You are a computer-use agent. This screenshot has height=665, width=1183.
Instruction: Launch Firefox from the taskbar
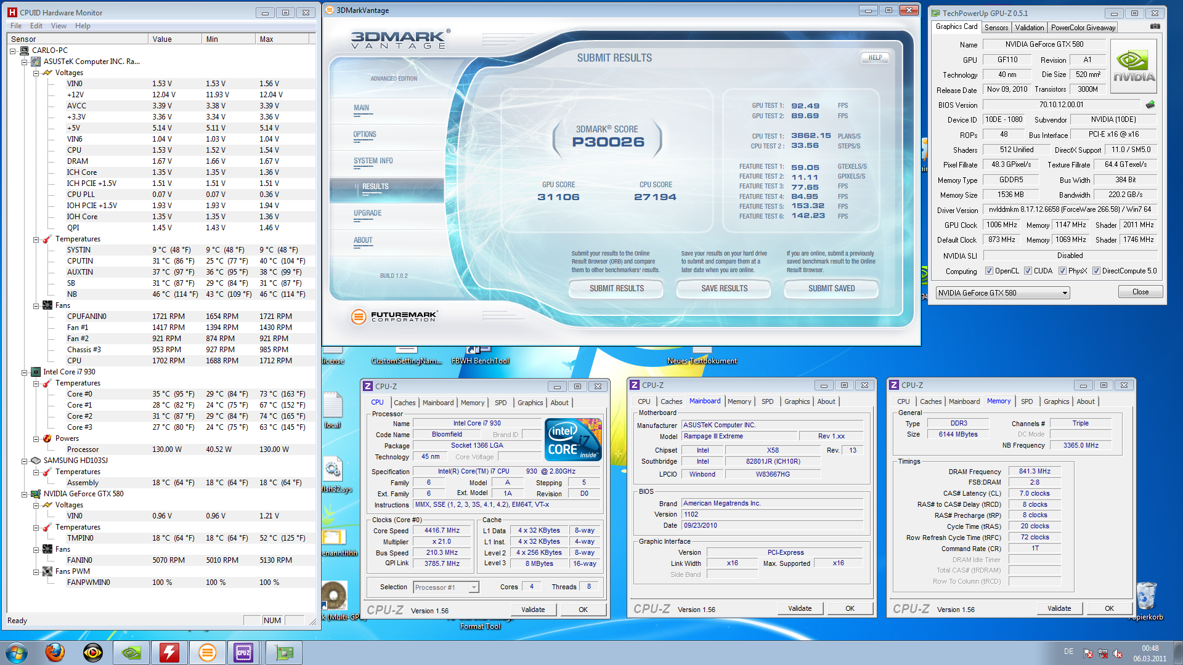click(x=55, y=652)
